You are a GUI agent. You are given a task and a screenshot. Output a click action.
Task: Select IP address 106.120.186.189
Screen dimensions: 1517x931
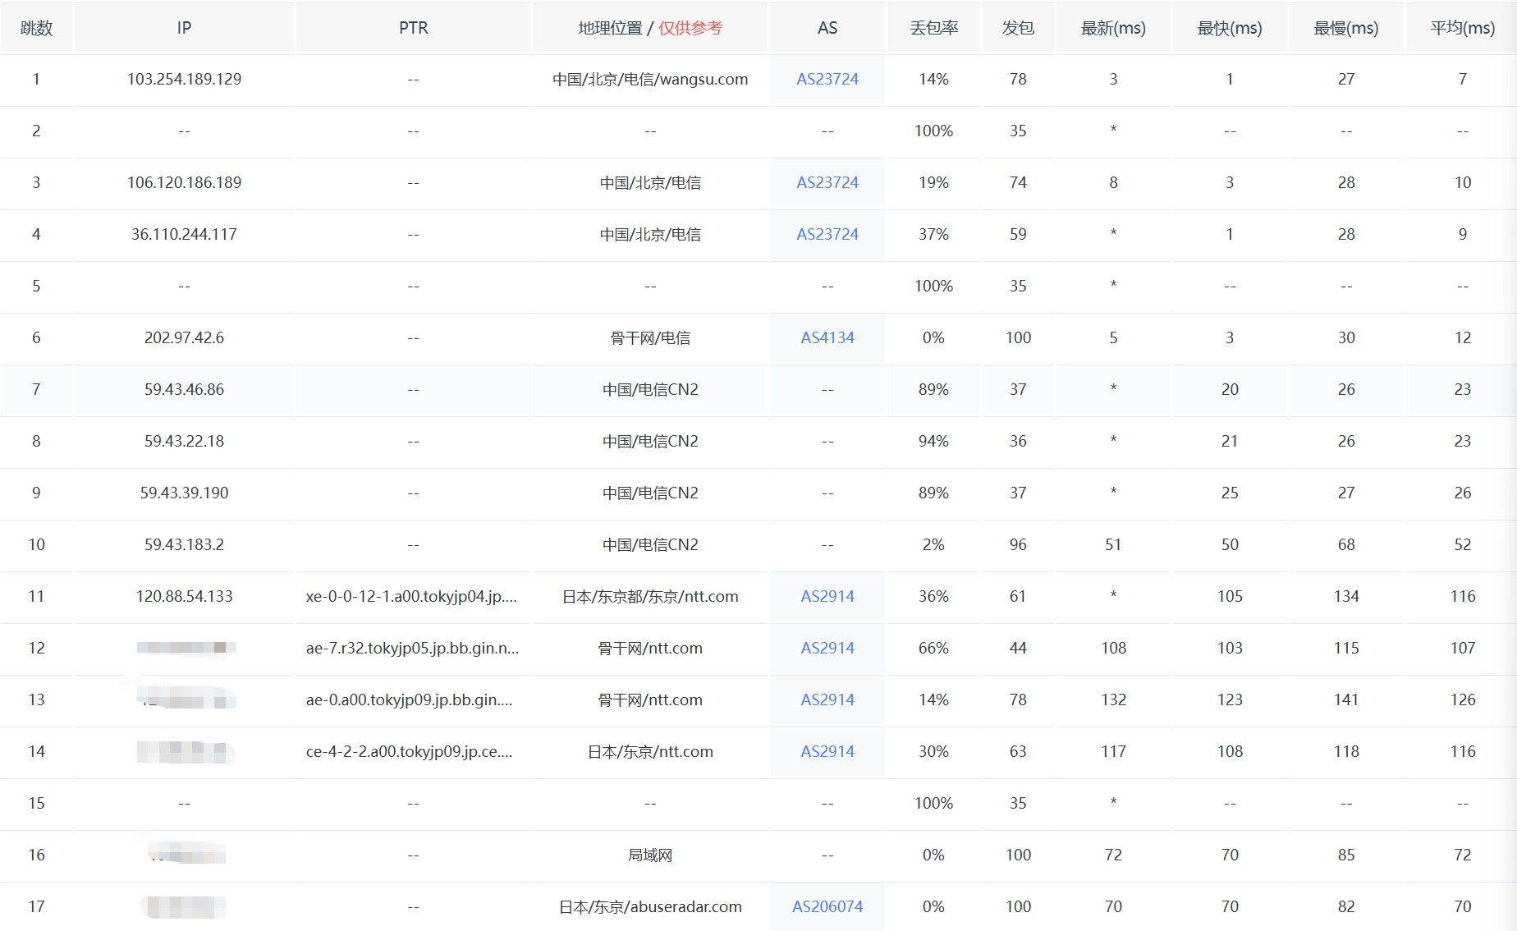click(x=184, y=182)
